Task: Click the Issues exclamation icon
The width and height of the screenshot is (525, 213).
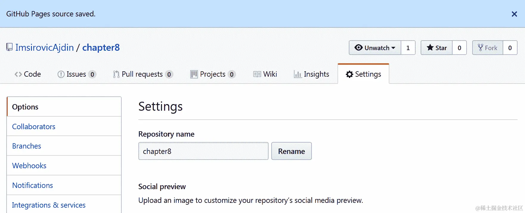Action: 61,74
